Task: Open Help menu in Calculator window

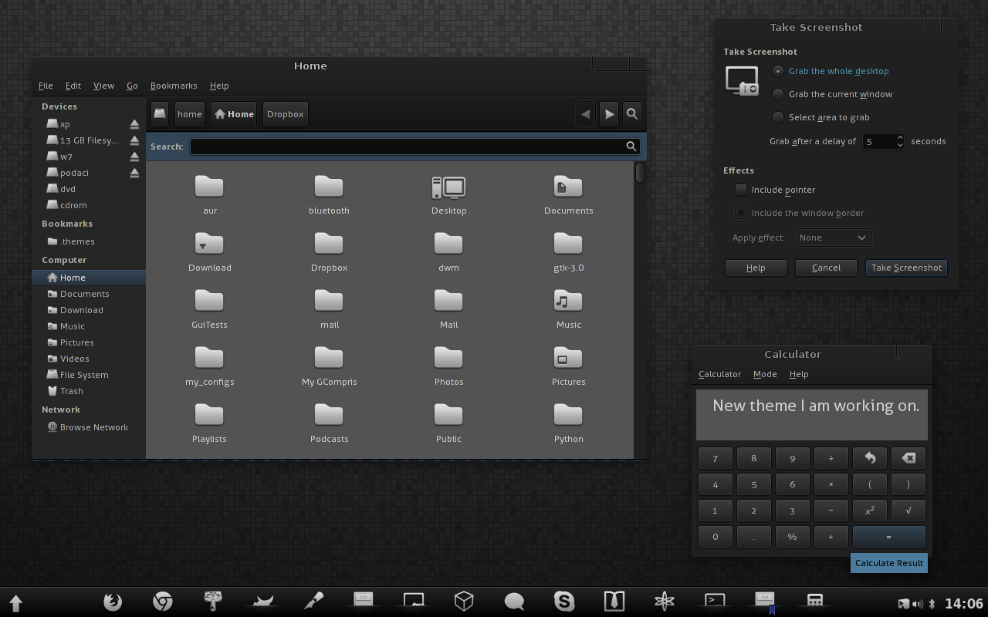Action: (x=799, y=374)
